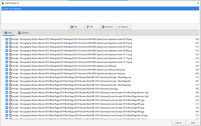
Task: Toggle the Blind Rage-BF3.jpg checkbox
Action: pos(7,108)
